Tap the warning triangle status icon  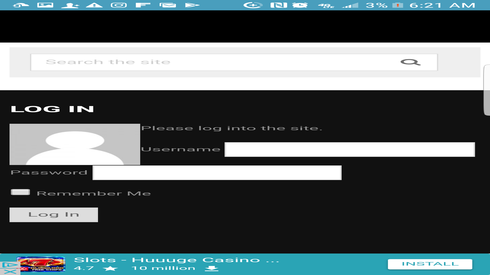(94, 5)
